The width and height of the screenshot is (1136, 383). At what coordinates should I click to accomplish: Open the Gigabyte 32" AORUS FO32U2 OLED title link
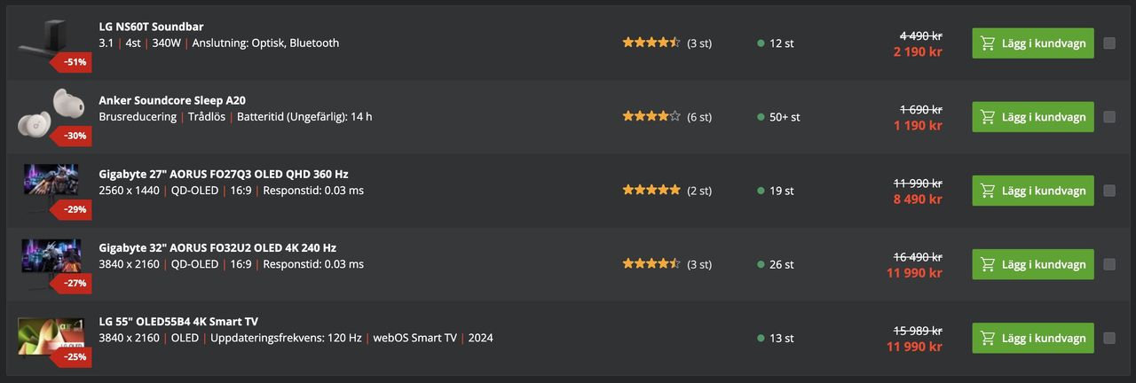[217, 247]
